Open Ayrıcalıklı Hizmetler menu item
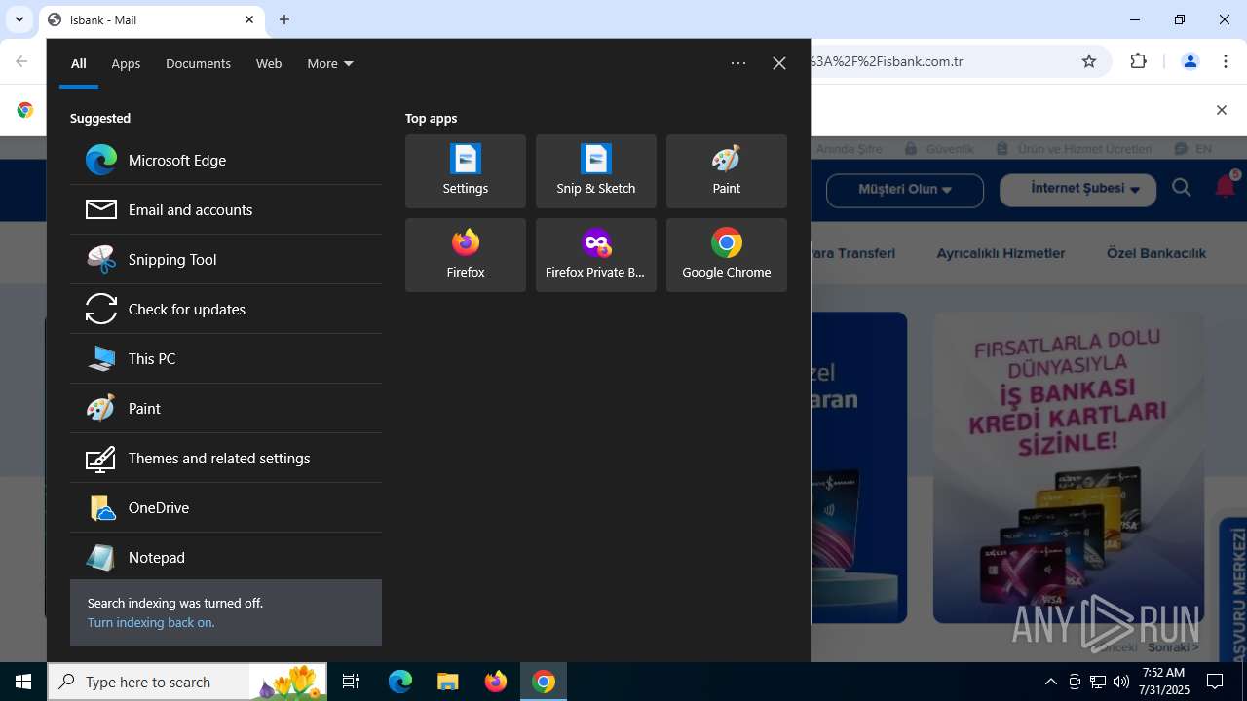Screen dimensions: 1247x701 1001,253
